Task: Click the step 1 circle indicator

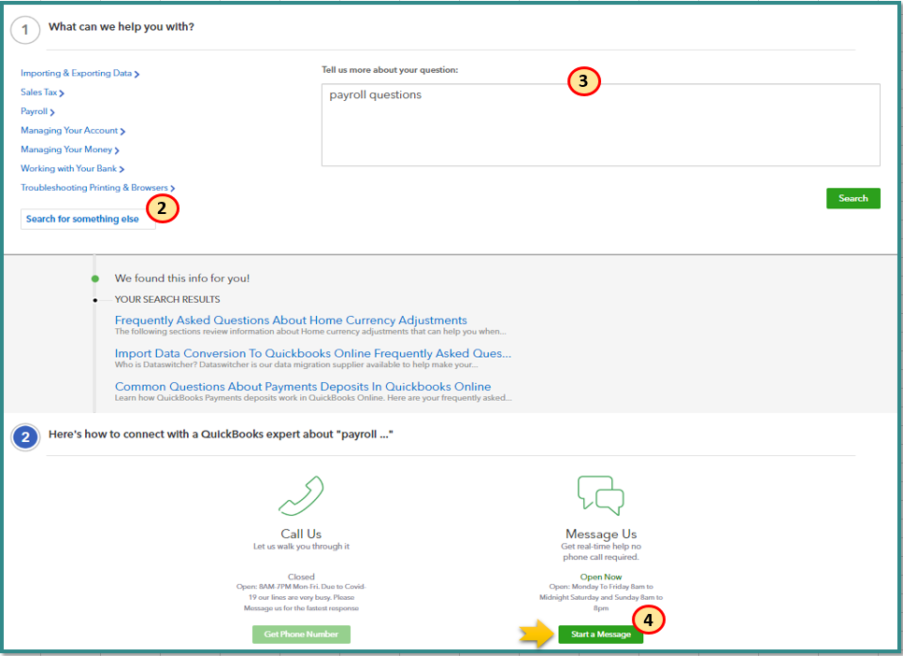Action: (x=25, y=30)
